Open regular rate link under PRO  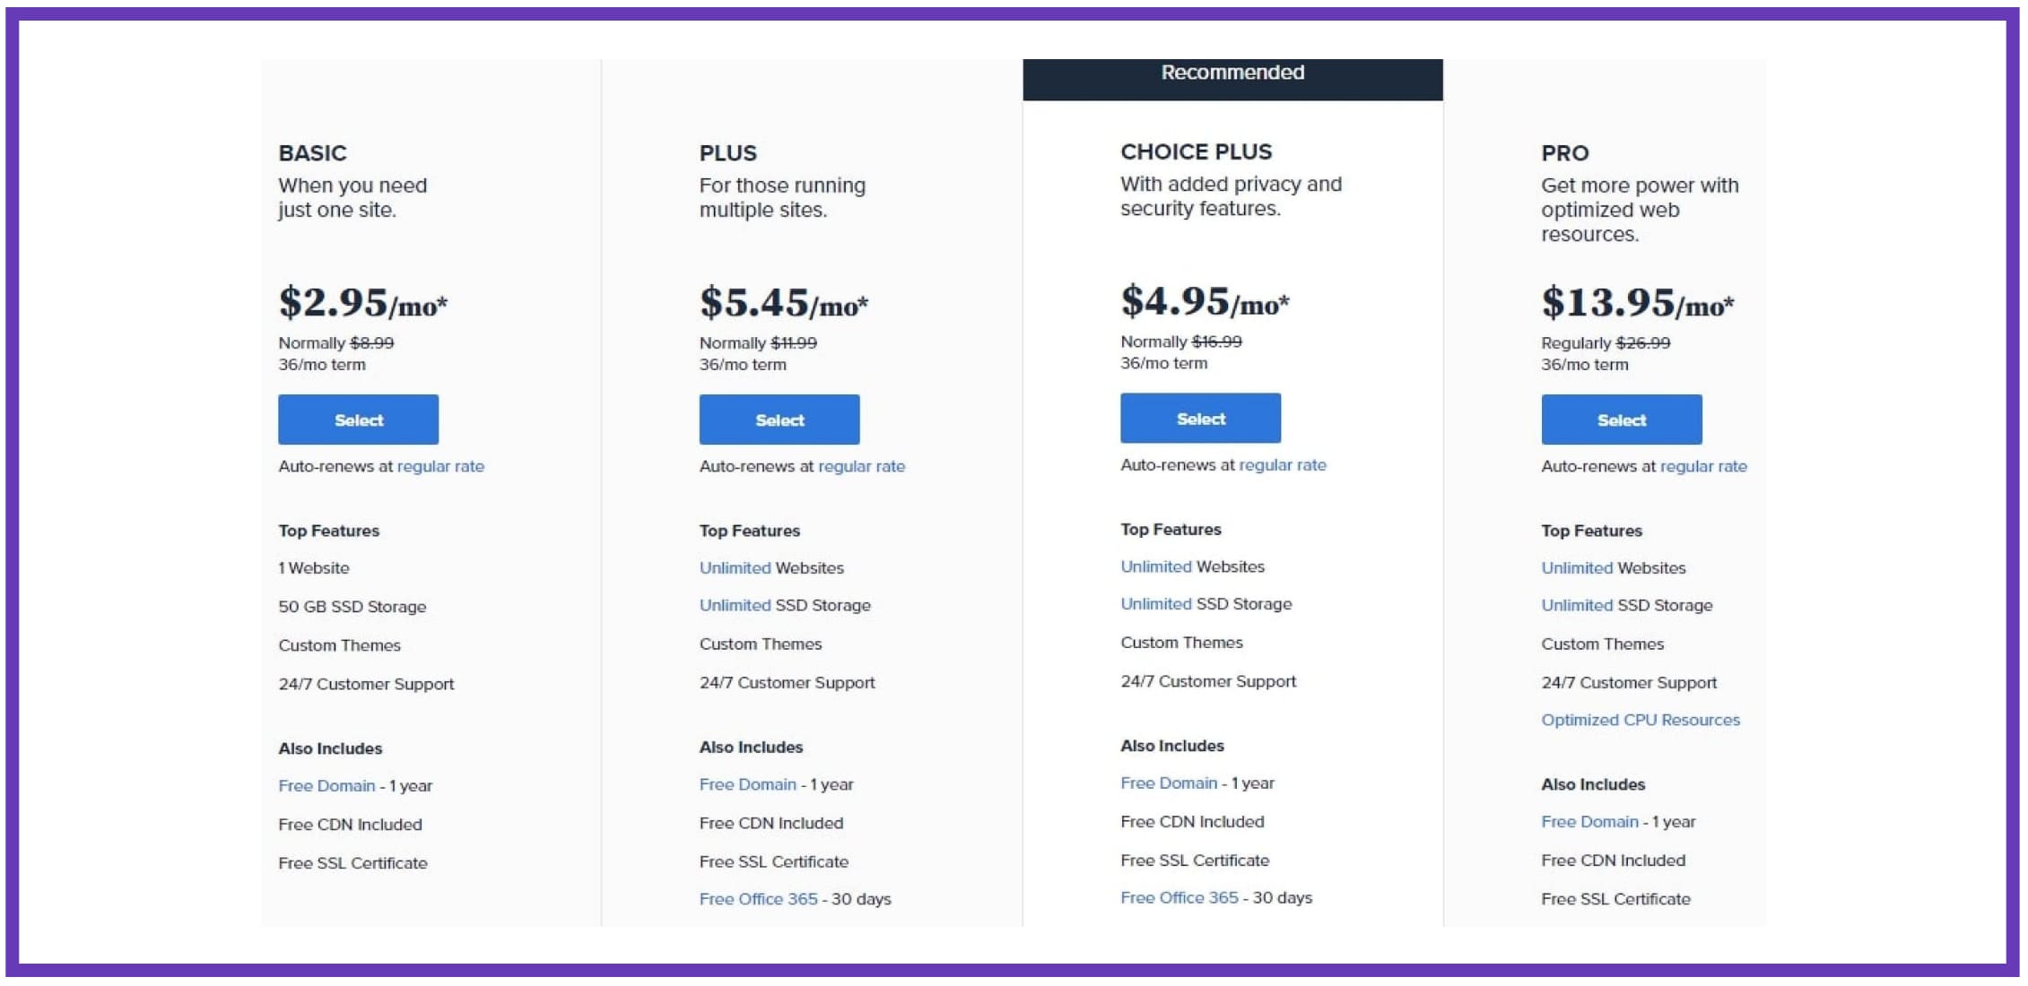(1703, 466)
